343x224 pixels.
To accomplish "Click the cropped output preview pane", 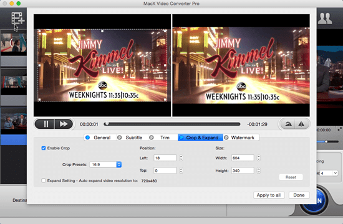I will click(x=241, y=65).
